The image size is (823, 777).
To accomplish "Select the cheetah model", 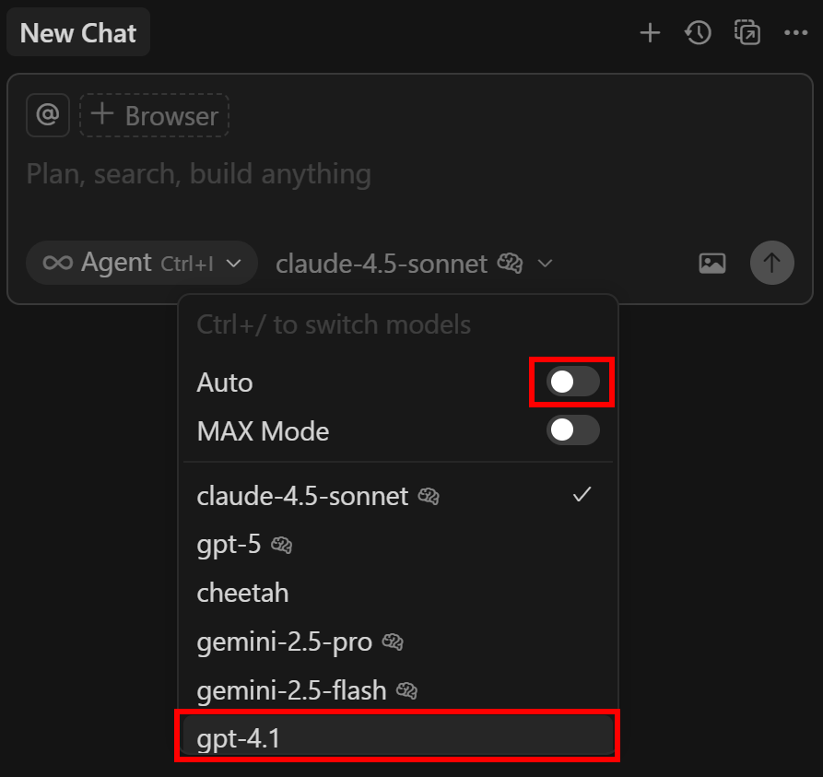I will (x=242, y=593).
